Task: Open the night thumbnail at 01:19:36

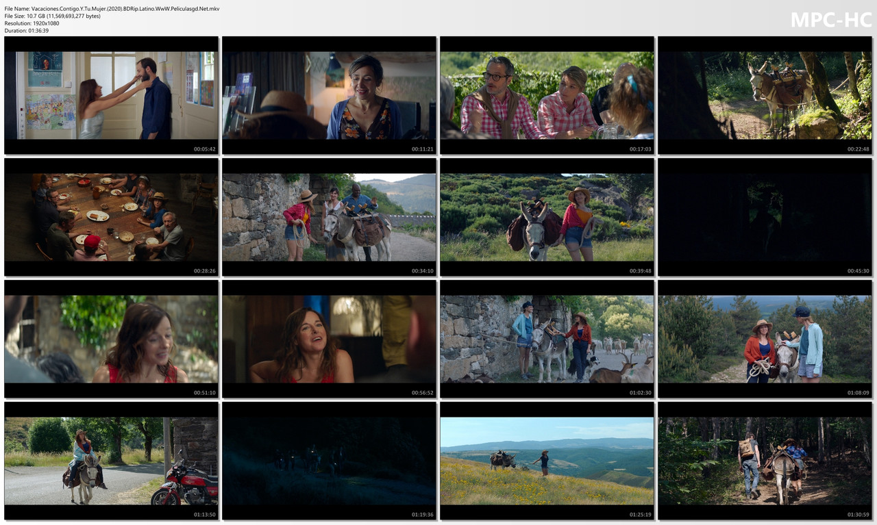Action: tap(329, 461)
